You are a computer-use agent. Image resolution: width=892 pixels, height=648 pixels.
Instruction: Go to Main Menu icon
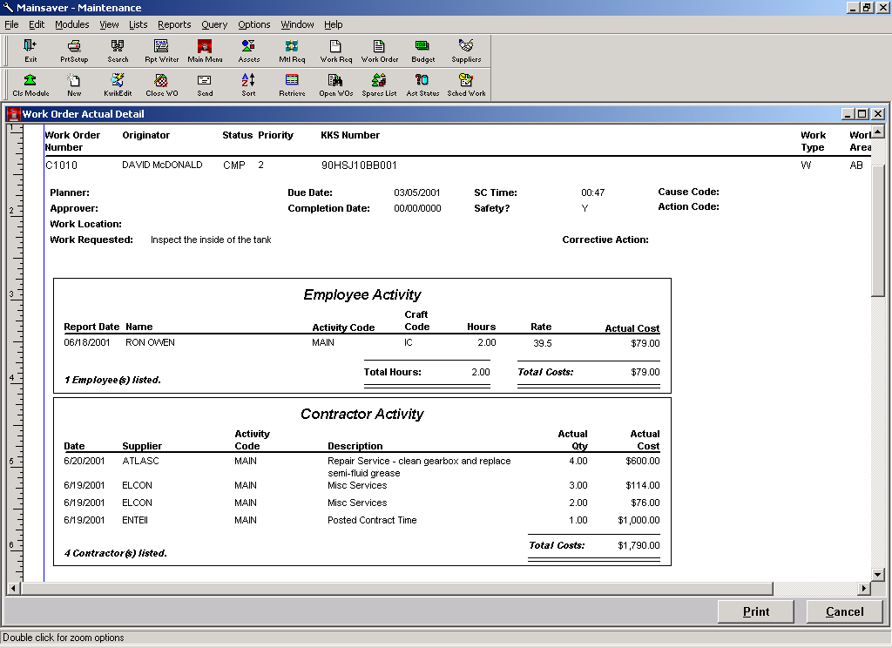click(205, 51)
